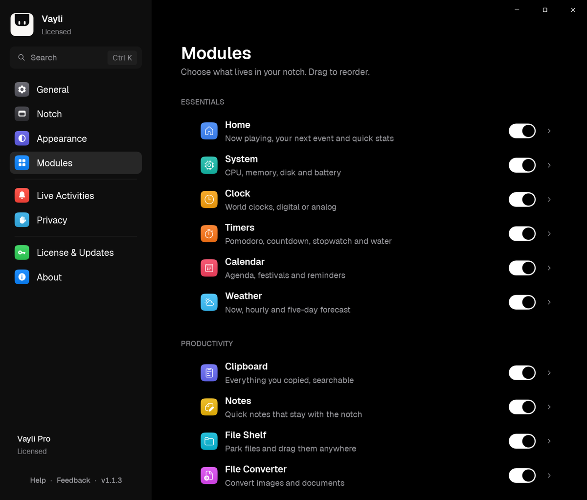This screenshot has width=587, height=500.
Task: Open License & Updates page
Action: [76, 252]
